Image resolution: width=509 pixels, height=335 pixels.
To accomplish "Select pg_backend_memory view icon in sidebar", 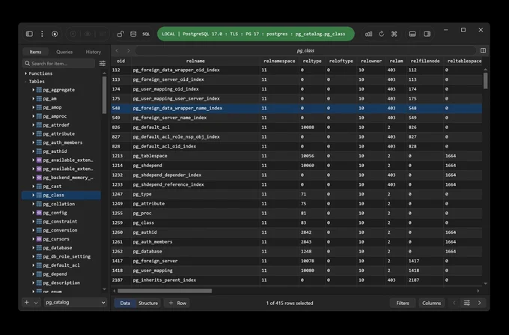I will click(x=39, y=178).
